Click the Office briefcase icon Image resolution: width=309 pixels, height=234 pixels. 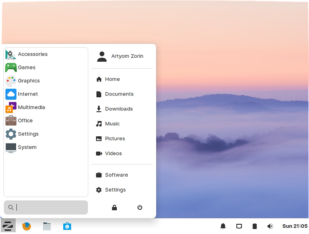pyautogui.click(x=11, y=121)
